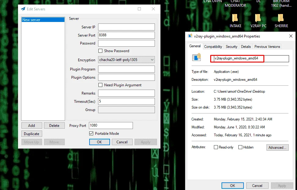Screen dimensions: 297x190
Task: Tick the Read-only attribute checkbox
Action: [x=216, y=147]
